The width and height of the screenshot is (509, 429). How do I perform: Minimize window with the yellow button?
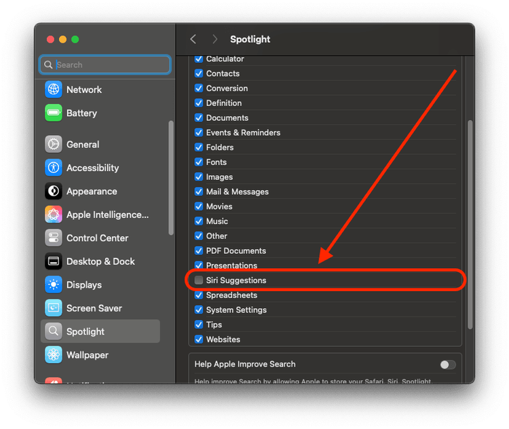coord(62,39)
